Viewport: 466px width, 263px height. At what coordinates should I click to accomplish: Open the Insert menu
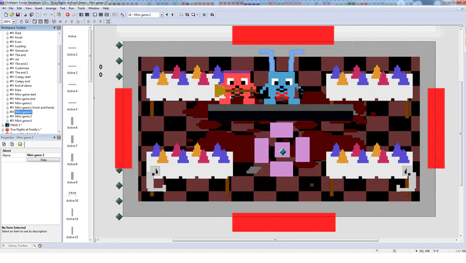[x=39, y=8]
